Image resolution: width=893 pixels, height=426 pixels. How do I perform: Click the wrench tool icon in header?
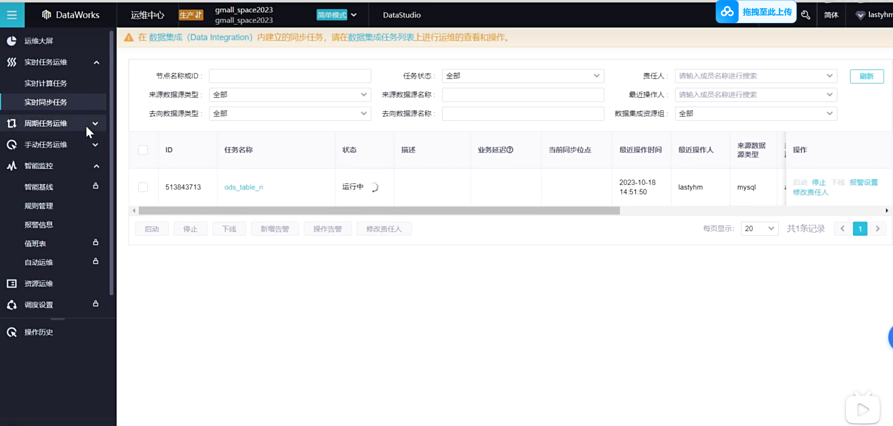point(806,15)
